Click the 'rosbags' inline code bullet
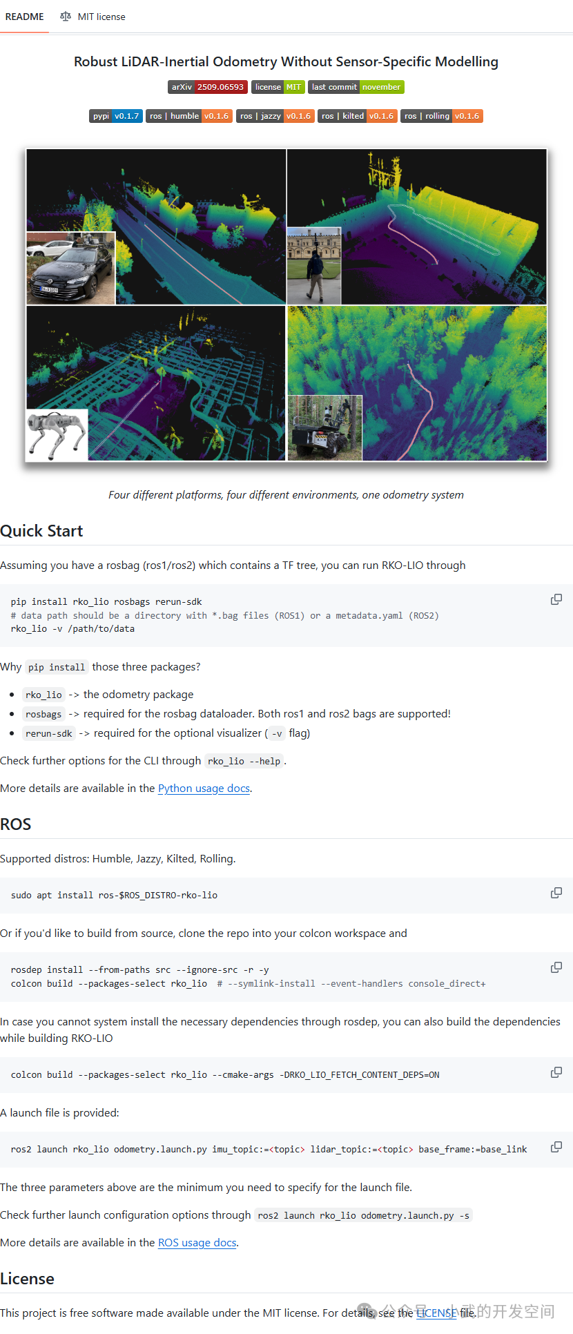 (x=43, y=714)
